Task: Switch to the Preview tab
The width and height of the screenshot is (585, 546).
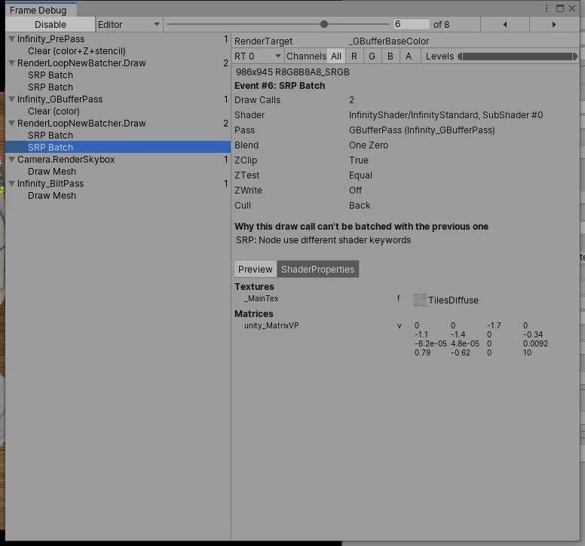Action: (x=256, y=269)
